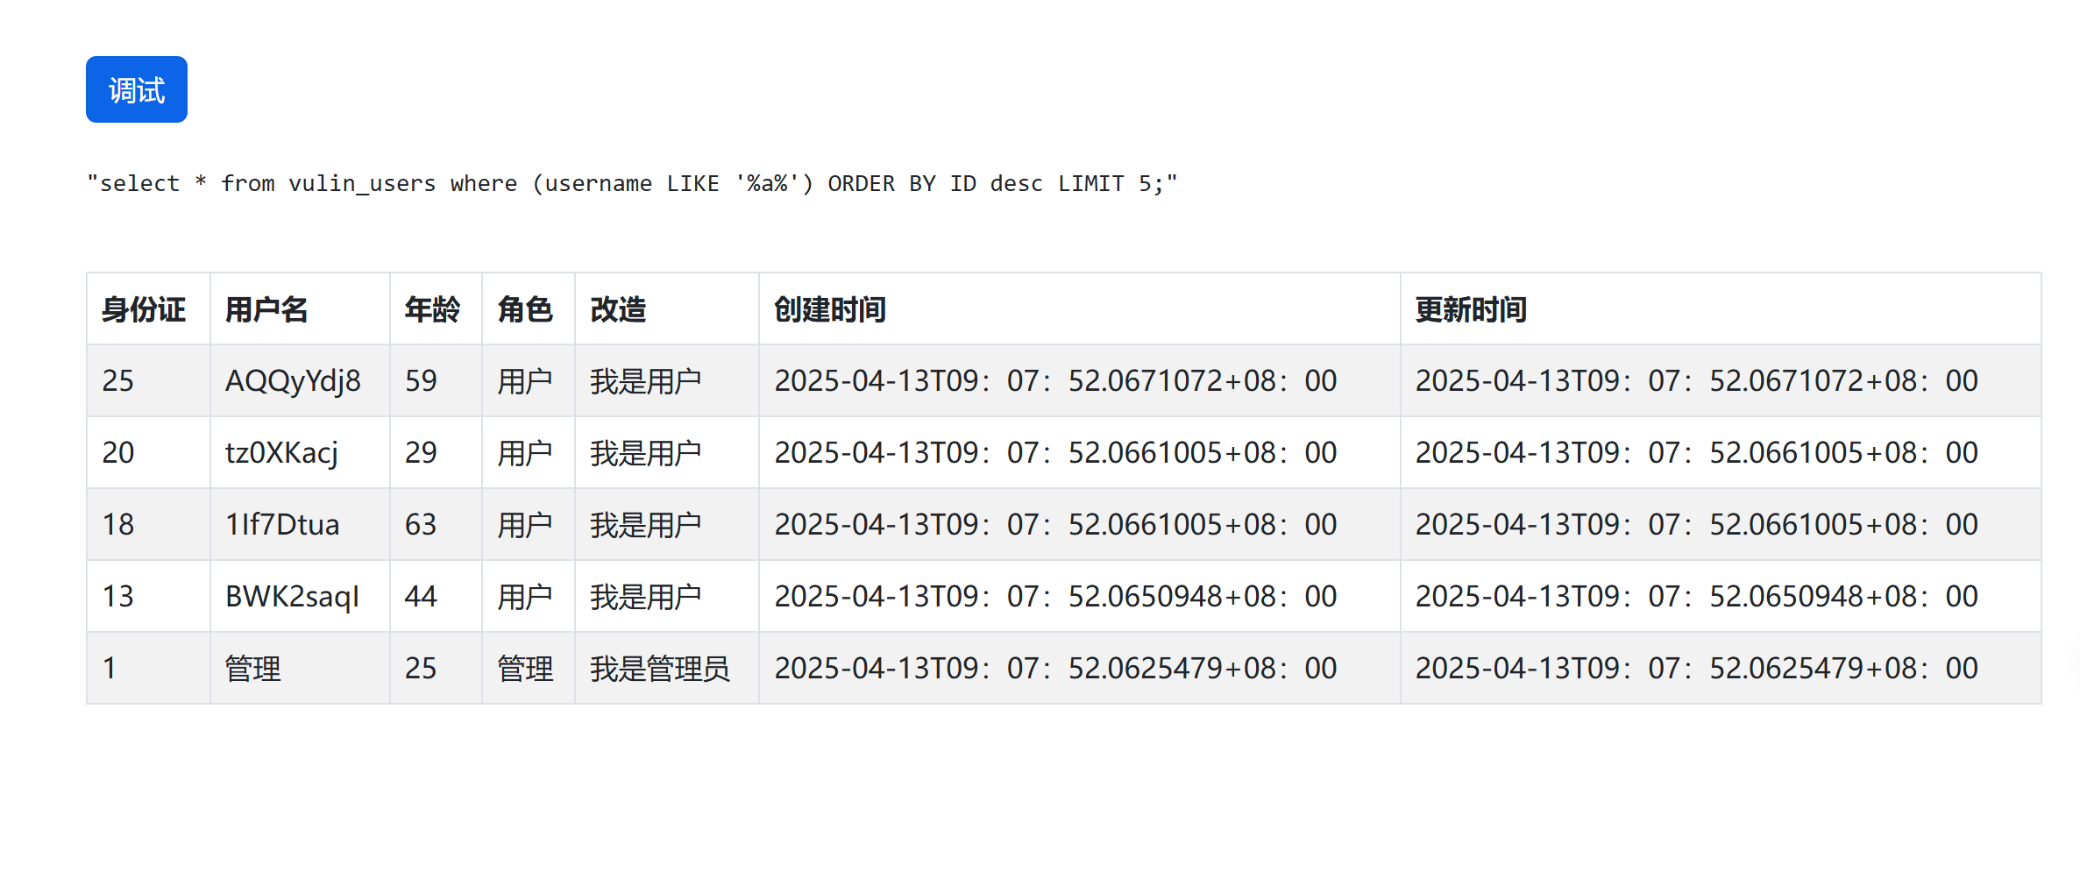Click the blue 调试 button
The height and width of the screenshot is (872, 2080).
[x=136, y=89]
